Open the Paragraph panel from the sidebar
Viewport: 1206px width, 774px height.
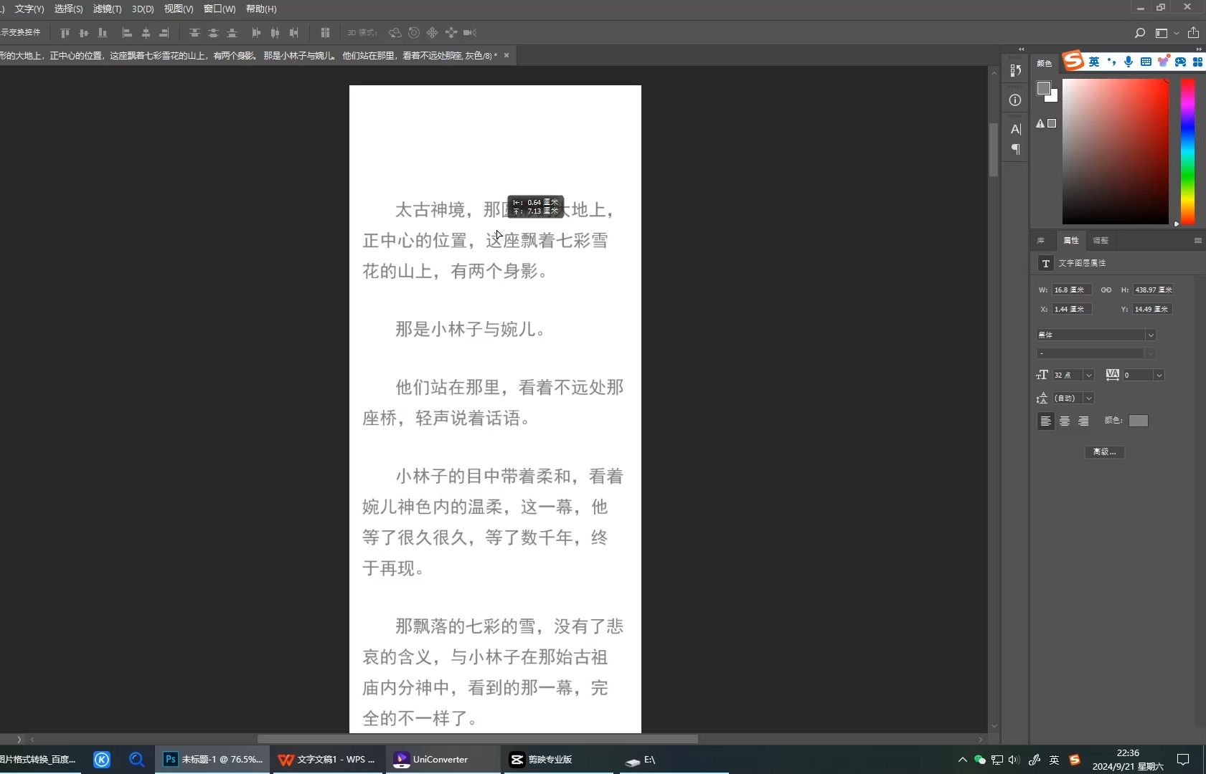[x=1017, y=149]
